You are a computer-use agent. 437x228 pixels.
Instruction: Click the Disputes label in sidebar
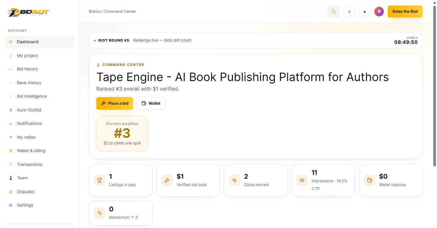(x=26, y=192)
